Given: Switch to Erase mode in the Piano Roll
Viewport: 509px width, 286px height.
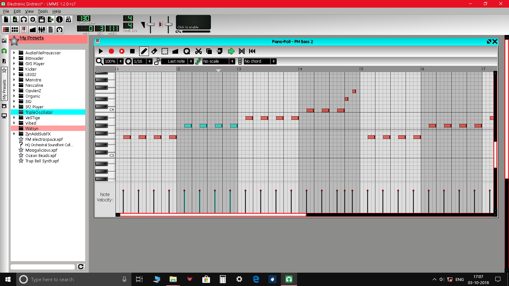Looking at the screenshot, I should [x=155, y=51].
